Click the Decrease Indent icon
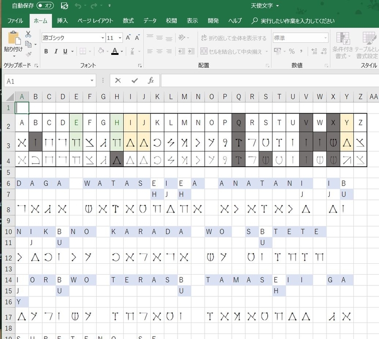This screenshot has height=339, width=379. (x=181, y=51)
